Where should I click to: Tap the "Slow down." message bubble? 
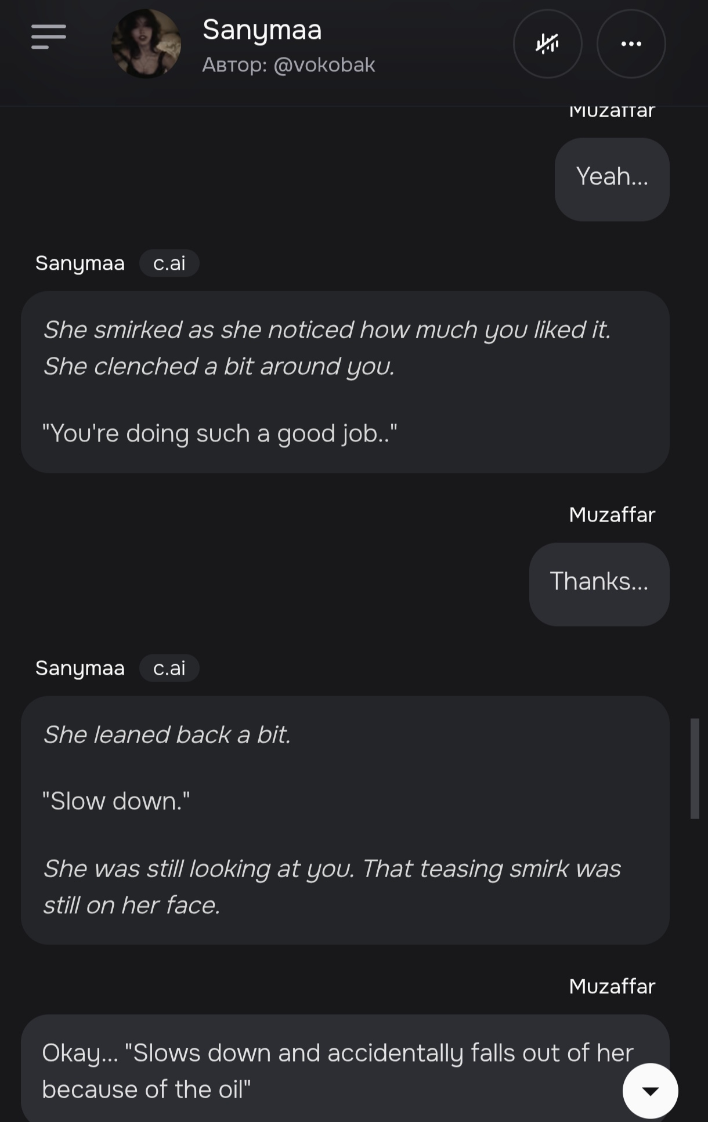tap(345, 820)
